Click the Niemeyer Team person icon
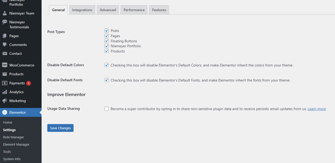This screenshot has width=335, height=163. [x=5, y=13]
